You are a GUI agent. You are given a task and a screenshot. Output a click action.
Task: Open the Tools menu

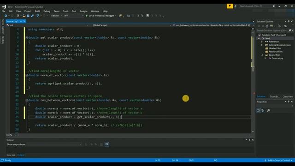(x=65, y=11)
